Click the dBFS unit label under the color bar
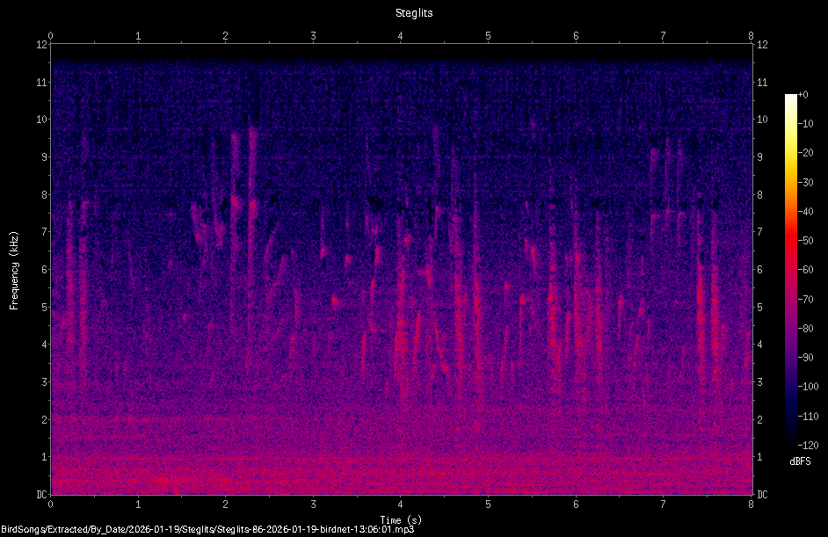 [x=800, y=461]
